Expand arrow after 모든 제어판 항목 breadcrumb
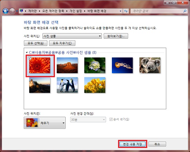Image resolution: width=190 pixels, height=152 pixels. pyautogui.click(x=67, y=11)
